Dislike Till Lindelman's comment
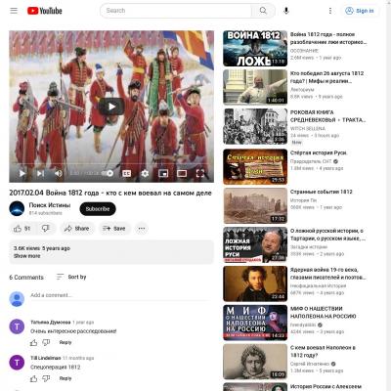The image size is (391, 391). click(x=46, y=378)
